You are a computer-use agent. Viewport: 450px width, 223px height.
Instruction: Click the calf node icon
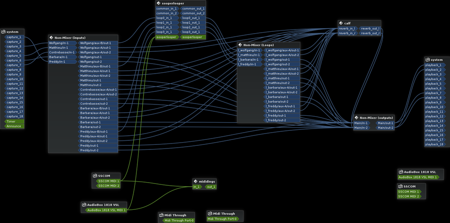coord(341,23)
